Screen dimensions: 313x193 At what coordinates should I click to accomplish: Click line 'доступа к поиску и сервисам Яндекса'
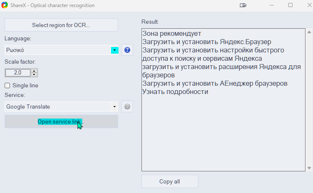click(x=202, y=59)
